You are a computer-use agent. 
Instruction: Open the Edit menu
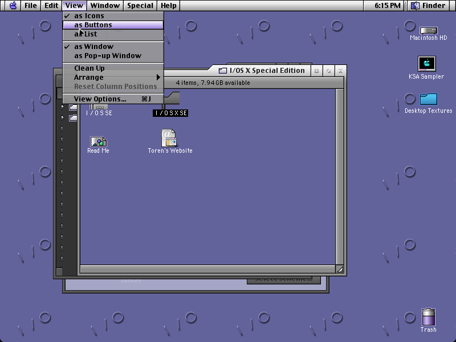tap(51, 6)
